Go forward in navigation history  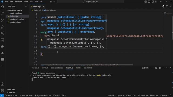pos(54,2)
